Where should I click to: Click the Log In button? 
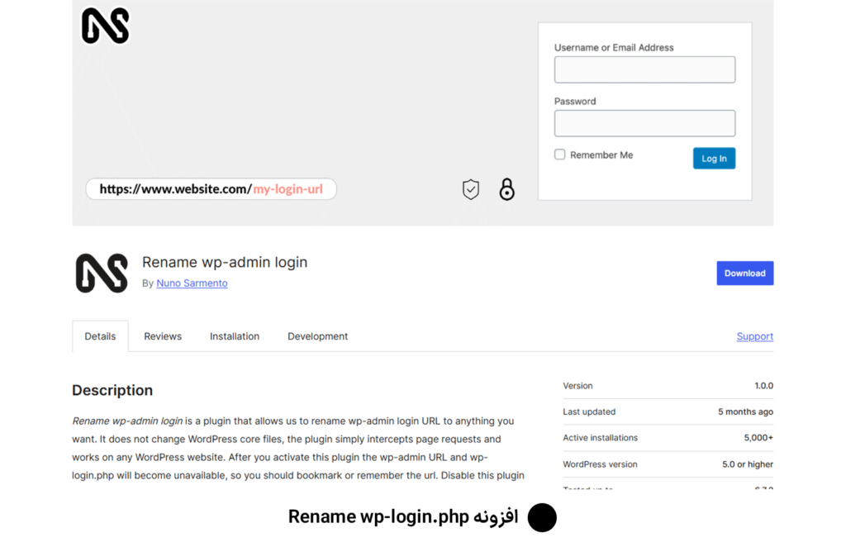coord(714,158)
